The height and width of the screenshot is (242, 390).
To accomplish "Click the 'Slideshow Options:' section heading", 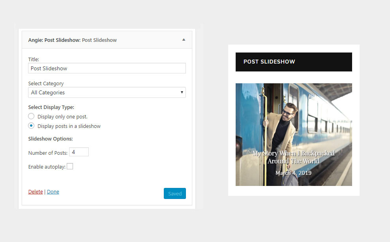I will click(x=51, y=139).
